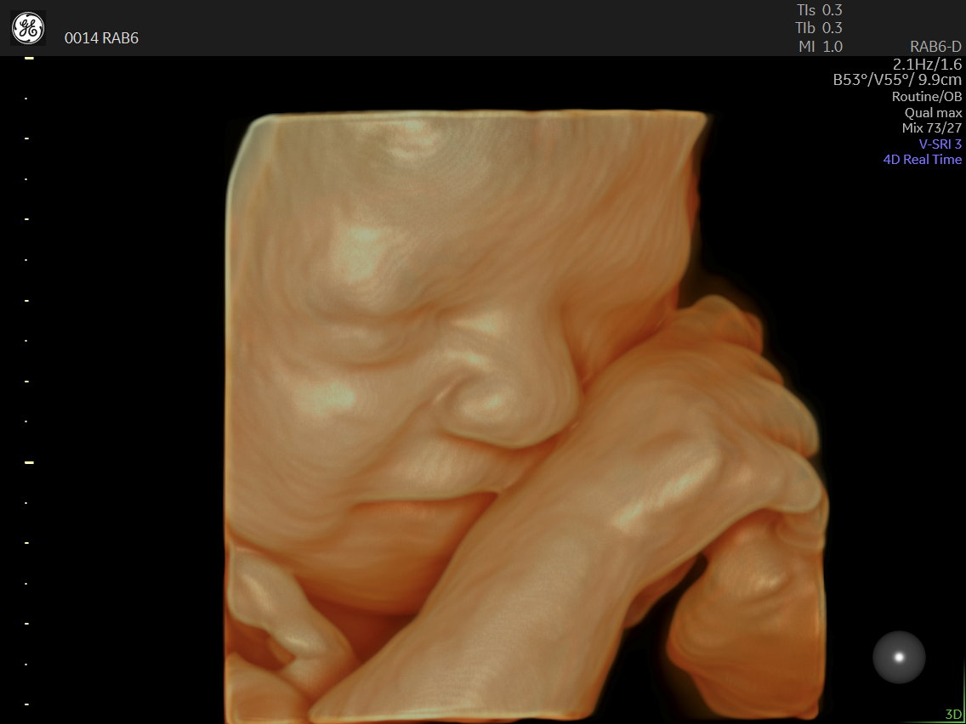Click the bottom depth scale tick mark
The height and width of the screenshot is (724, 966).
pyautogui.click(x=28, y=704)
